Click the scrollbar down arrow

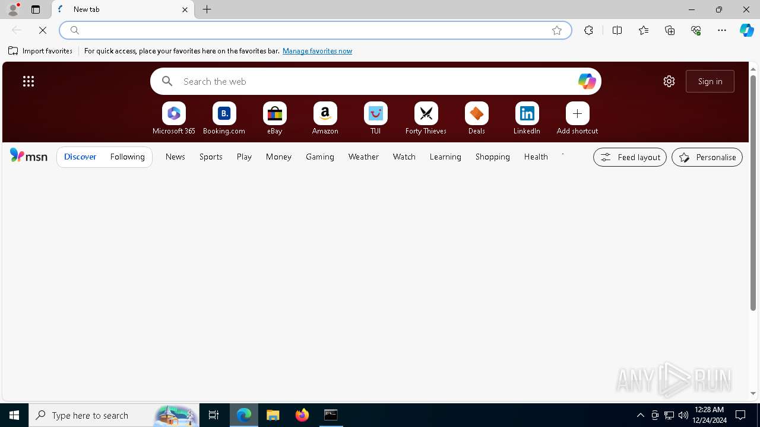[x=753, y=394]
